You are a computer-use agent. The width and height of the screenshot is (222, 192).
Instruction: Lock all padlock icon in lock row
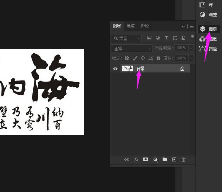(158, 58)
